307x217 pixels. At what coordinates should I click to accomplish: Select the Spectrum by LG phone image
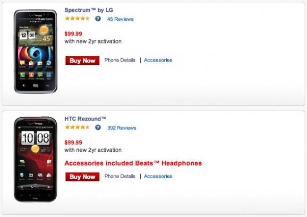coord(35,52)
